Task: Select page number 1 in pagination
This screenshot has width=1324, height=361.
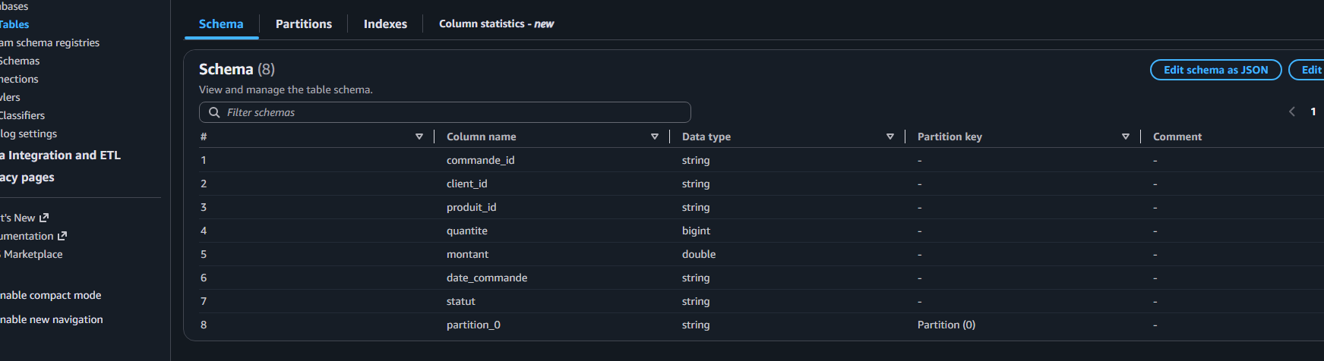Action: (x=1313, y=111)
